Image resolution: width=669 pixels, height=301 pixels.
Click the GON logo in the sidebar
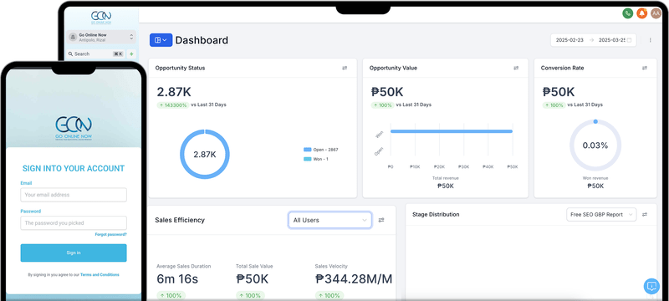pos(101,18)
